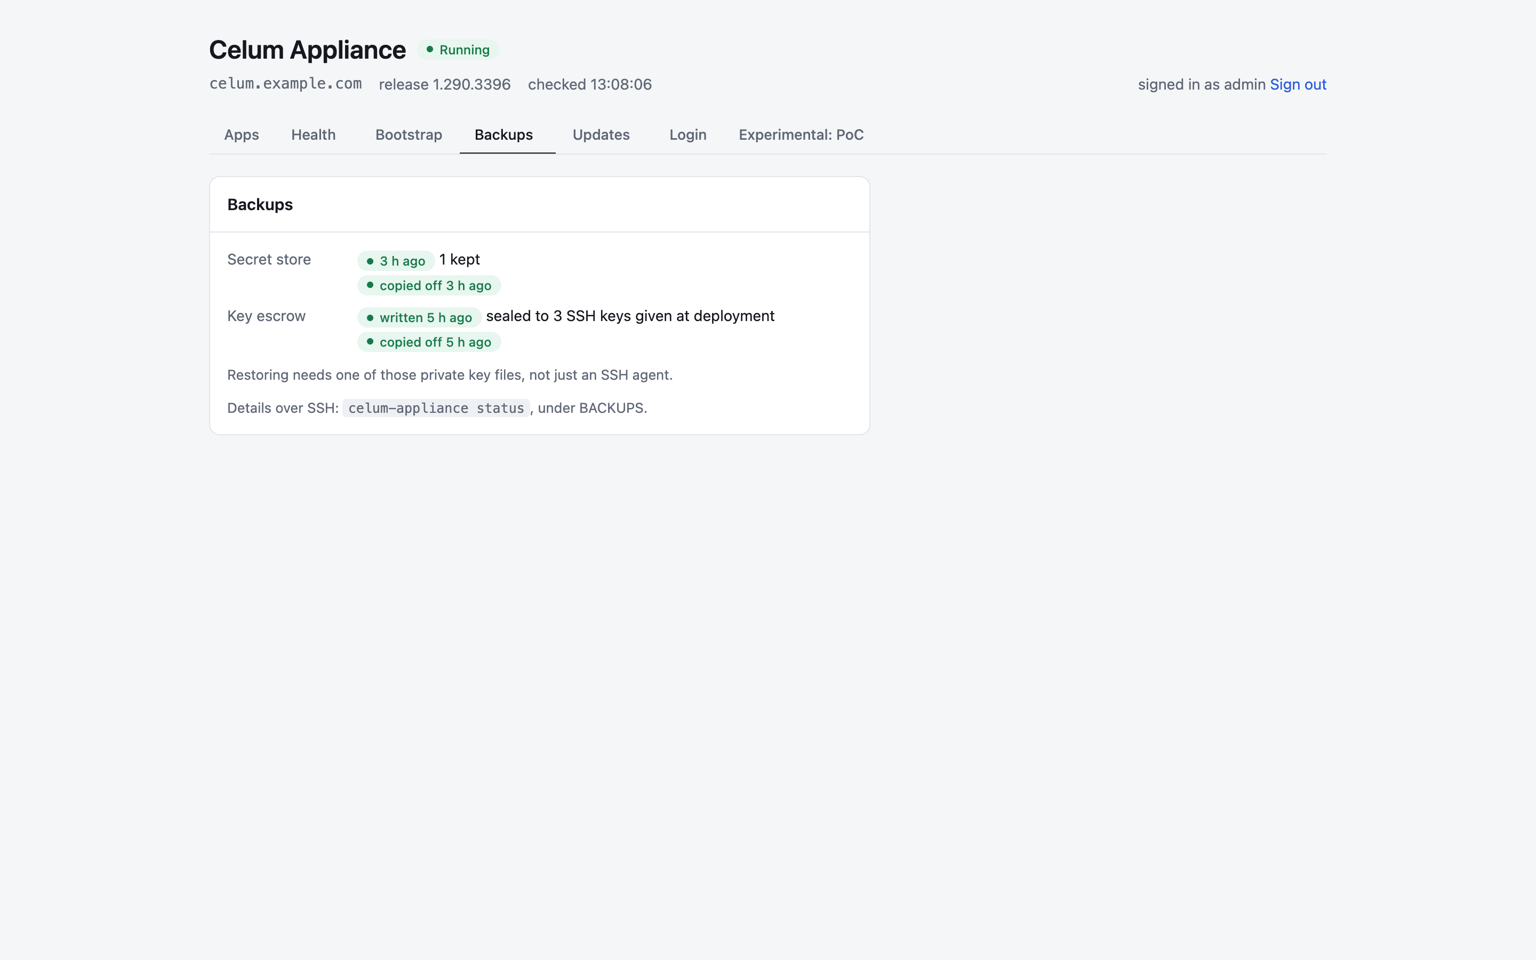Image resolution: width=1536 pixels, height=960 pixels.
Task: Click the Celum Appliance title
Action: coord(307,50)
